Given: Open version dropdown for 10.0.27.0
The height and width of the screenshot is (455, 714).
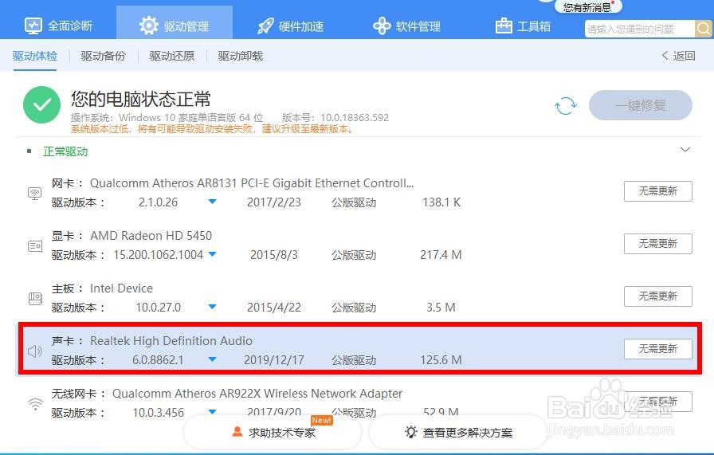Looking at the screenshot, I should click(x=212, y=307).
